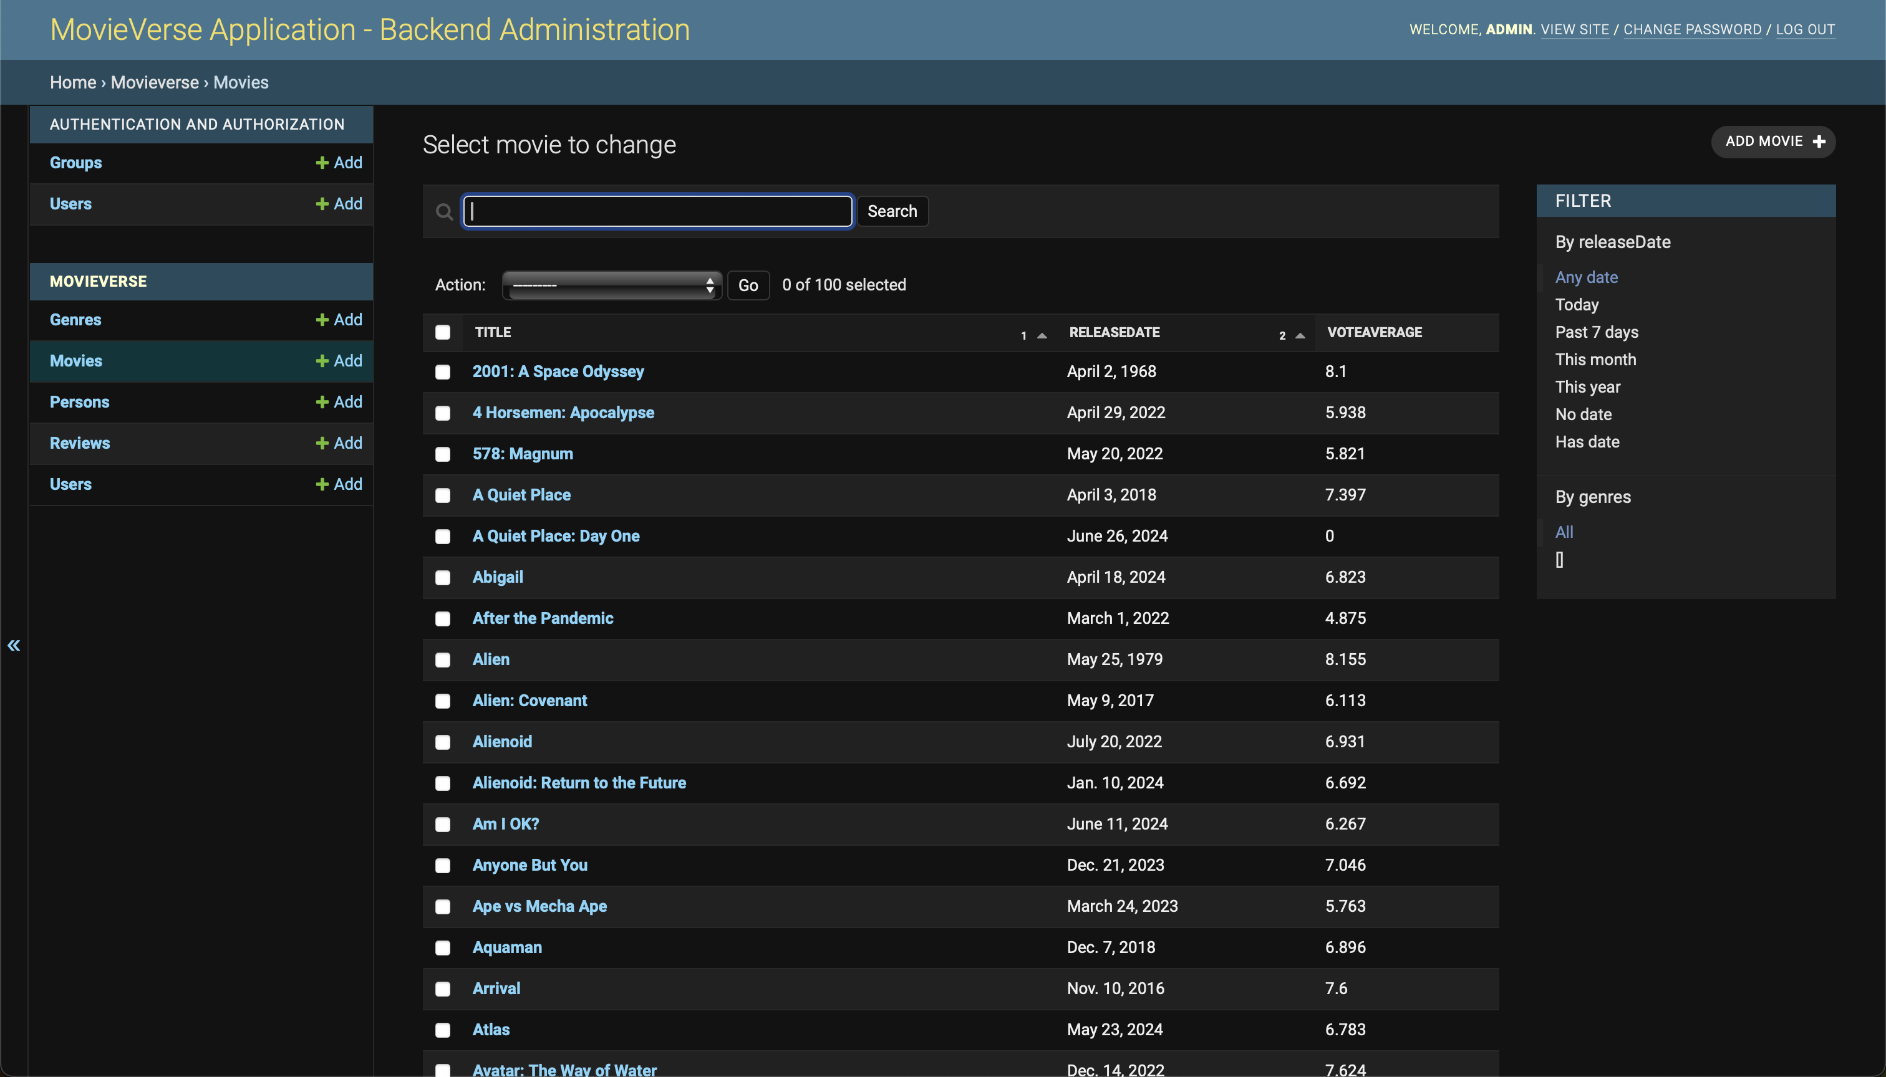Sort by ReleaseDate column header
Image resolution: width=1886 pixels, height=1077 pixels.
click(1114, 332)
